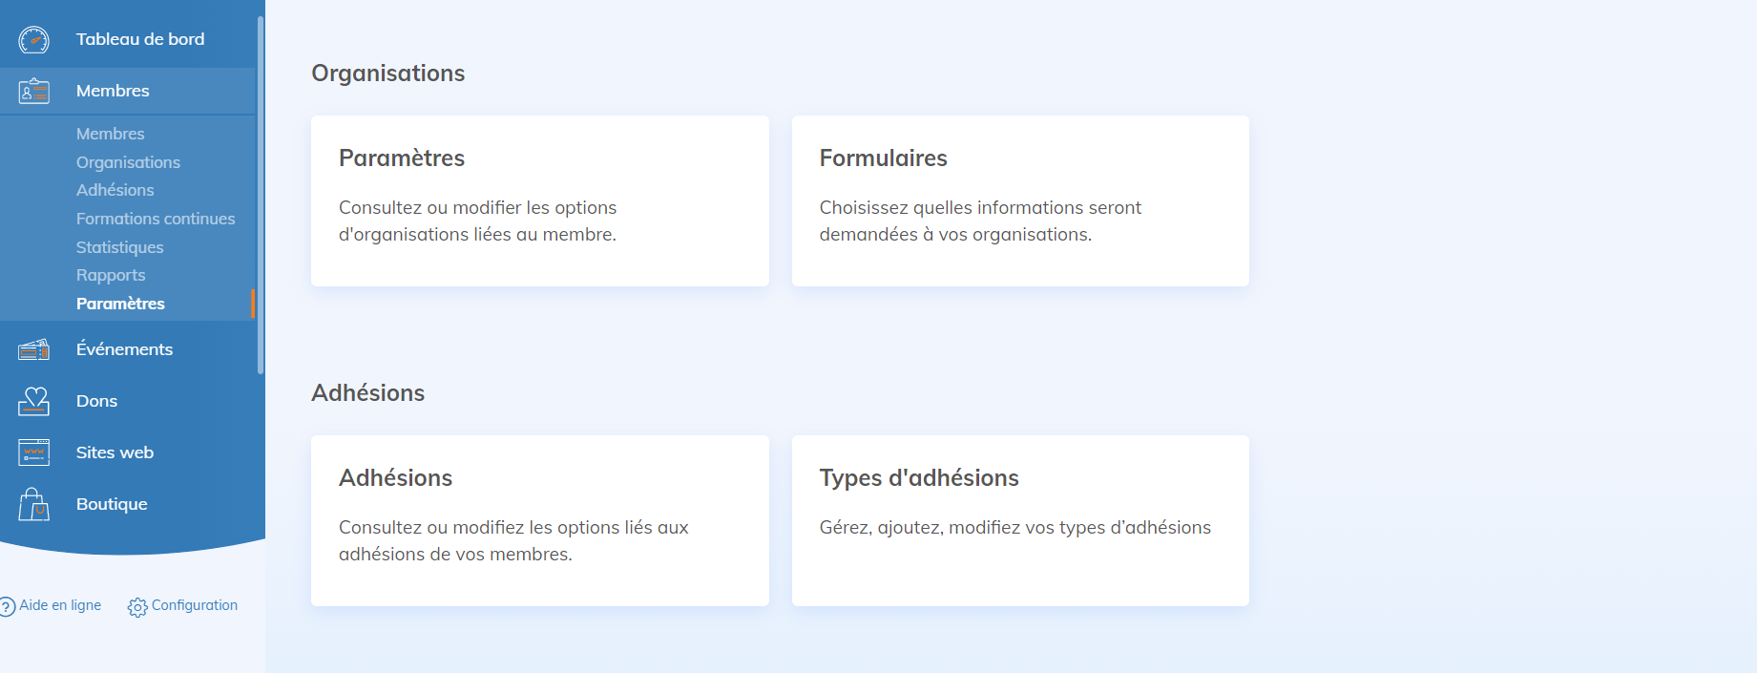1757x673 pixels.
Task: Select the active Paramètres submenu item
Action: 120,304
